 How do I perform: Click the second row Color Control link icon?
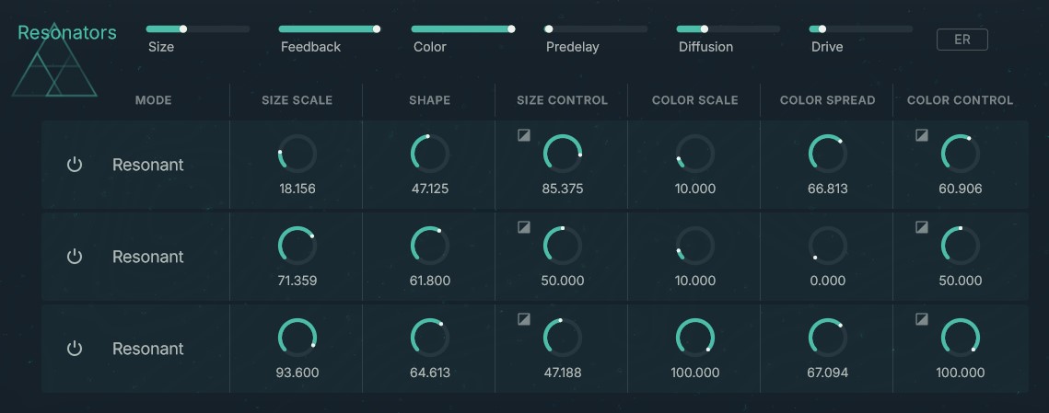(922, 227)
